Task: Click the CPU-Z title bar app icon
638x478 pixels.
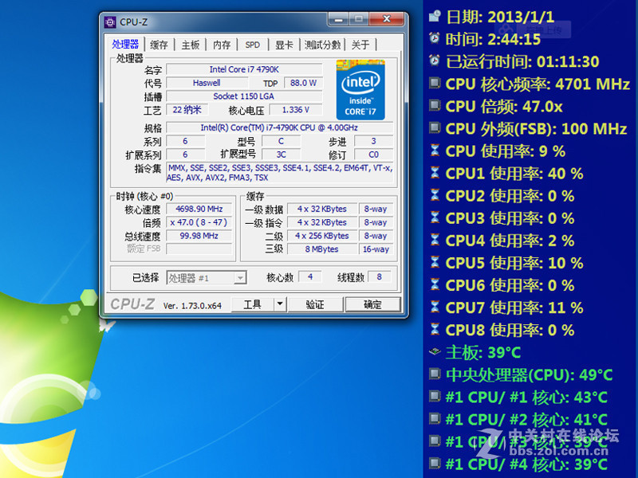Action: pyautogui.click(x=110, y=22)
